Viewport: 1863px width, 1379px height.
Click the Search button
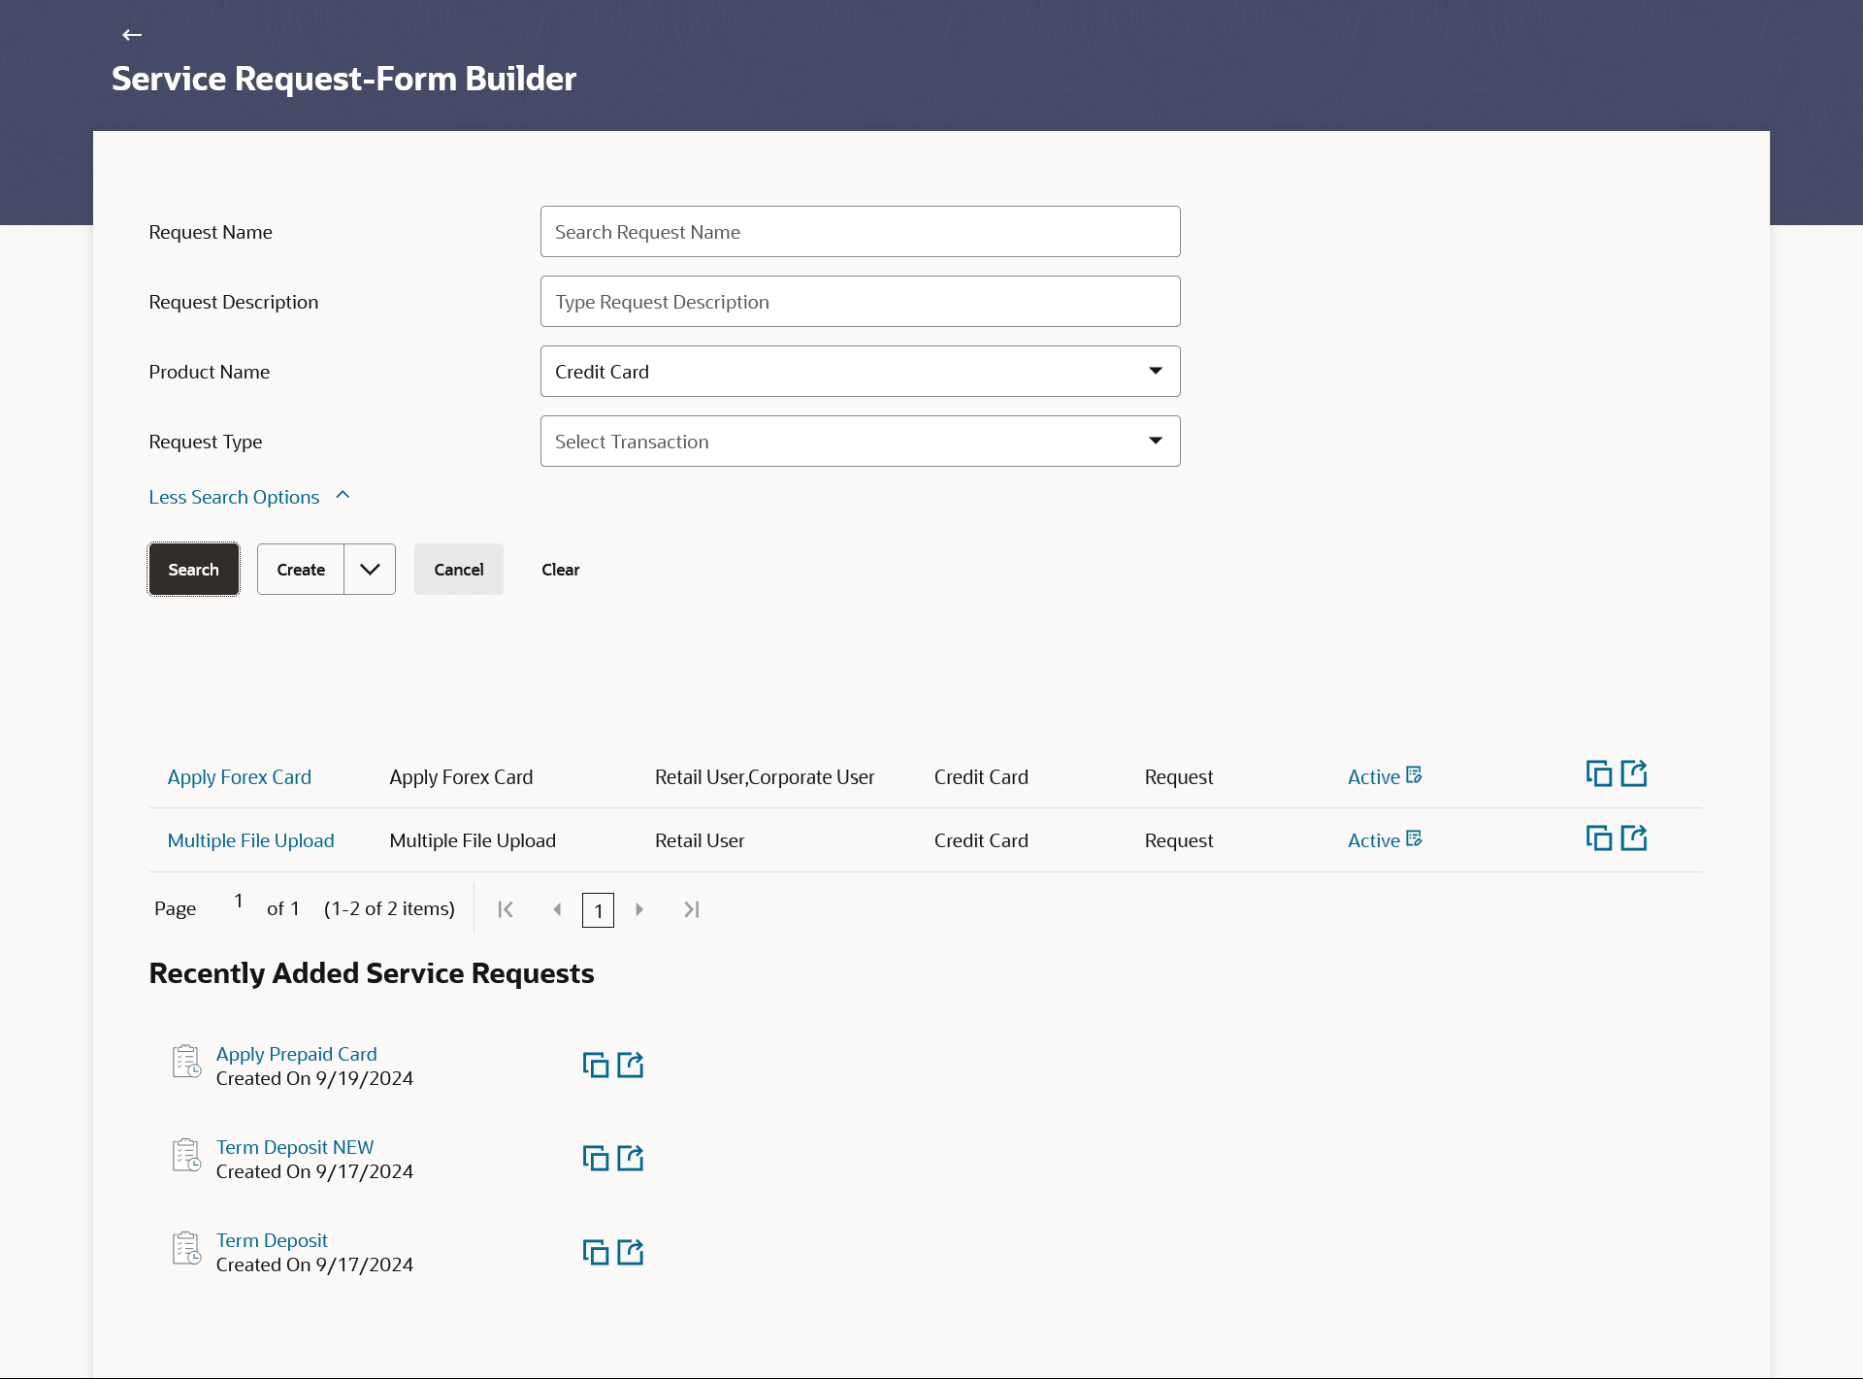point(193,570)
